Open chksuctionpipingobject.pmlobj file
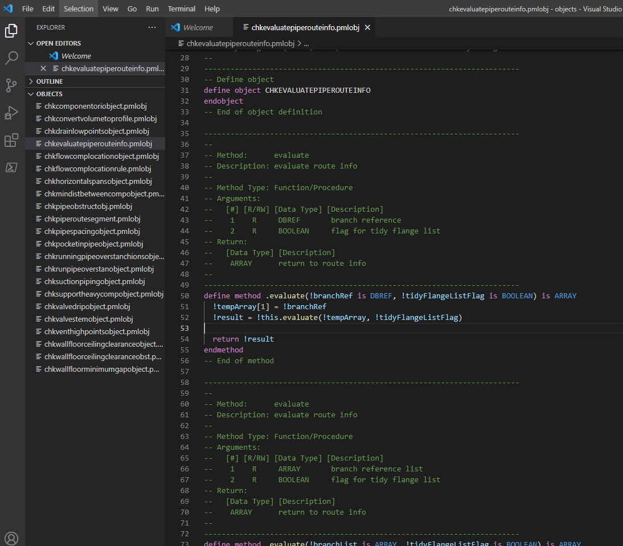Viewport: 623px width, 546px height. tap(95, 281)
